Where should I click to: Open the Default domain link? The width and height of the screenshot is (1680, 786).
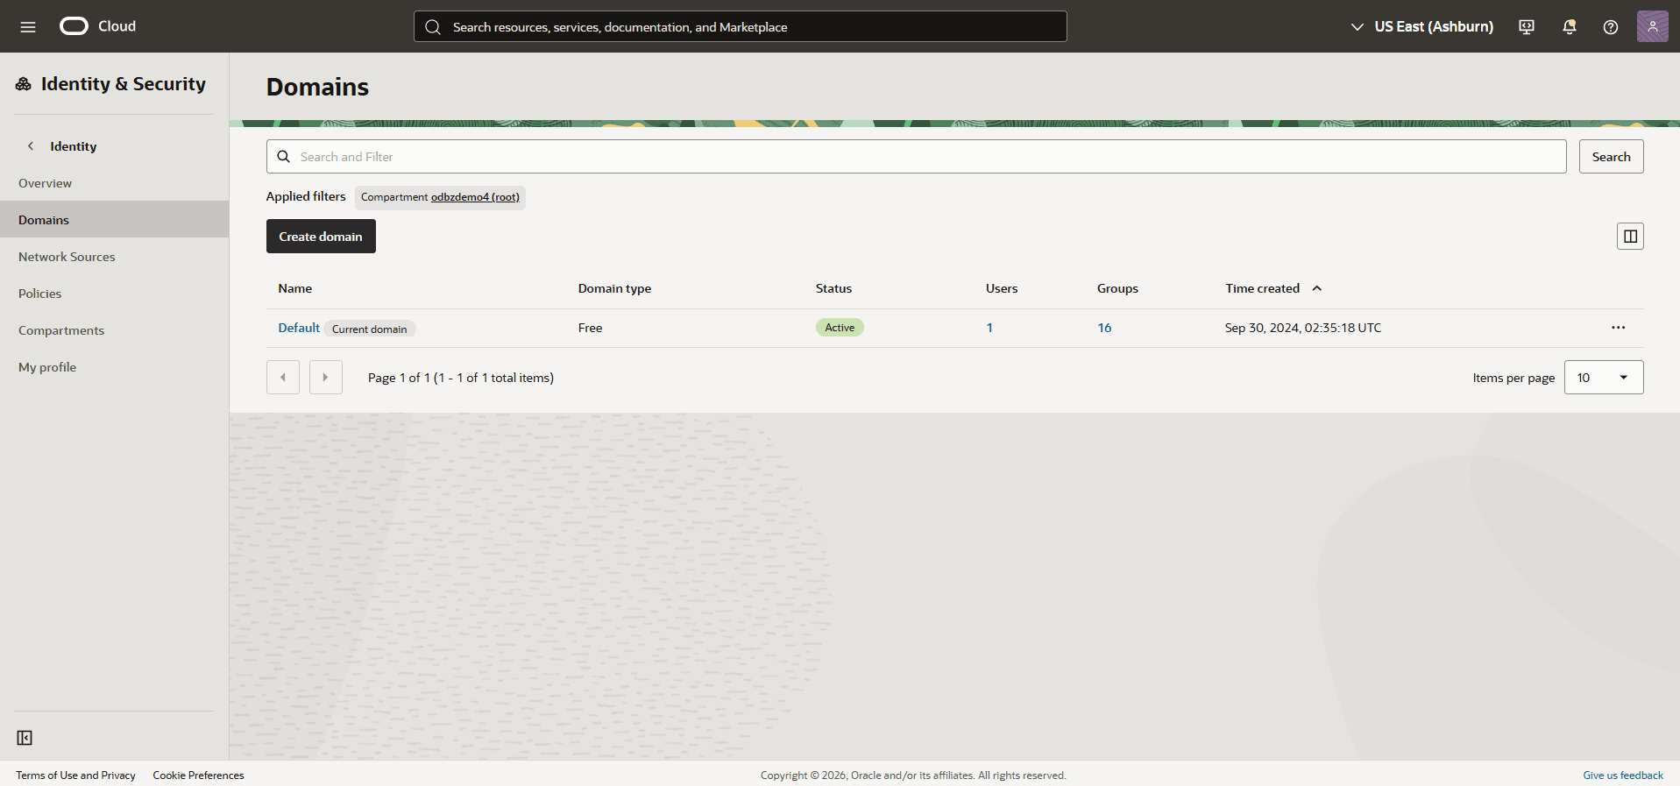299,328
